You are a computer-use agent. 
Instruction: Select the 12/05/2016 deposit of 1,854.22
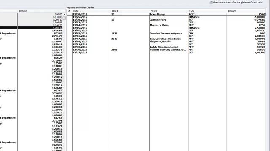166,31
